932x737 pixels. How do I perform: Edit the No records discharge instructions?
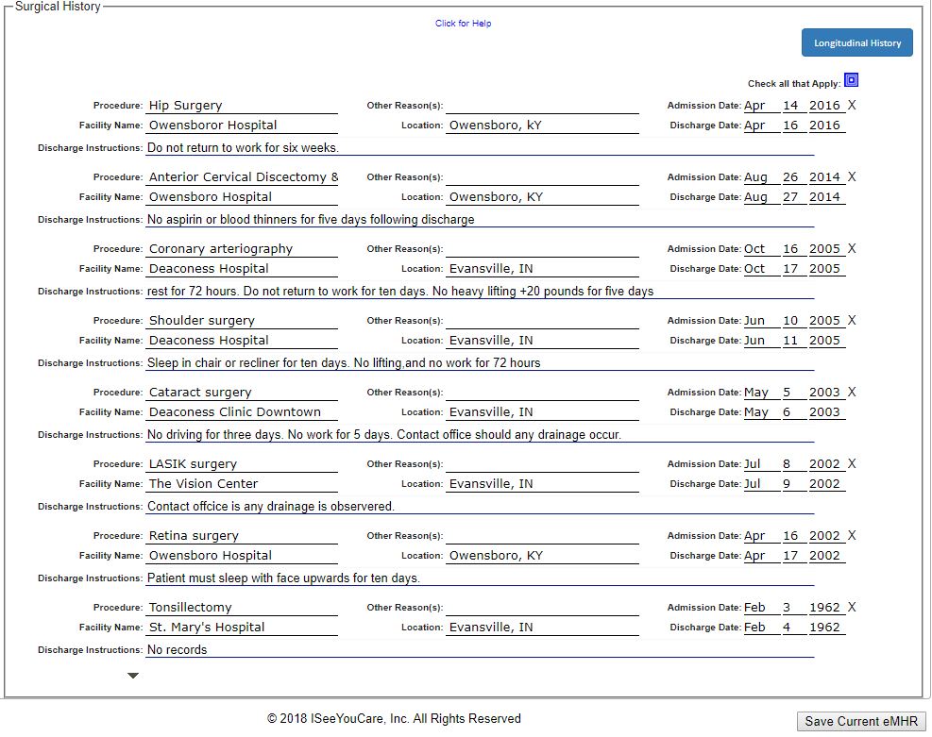coord(481,649)
